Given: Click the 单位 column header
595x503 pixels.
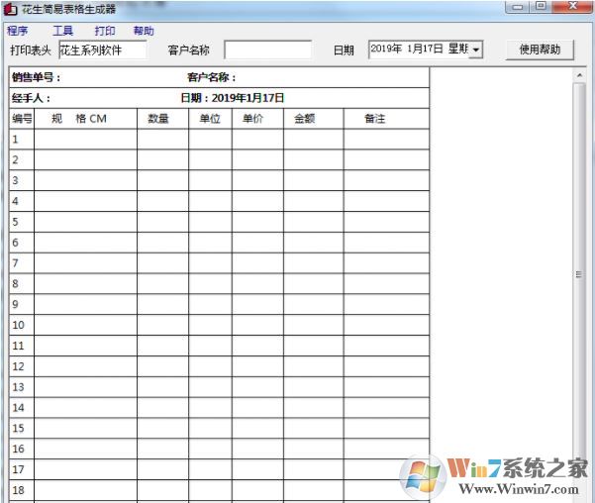Looking at the screenshot, I should point(210,119).
